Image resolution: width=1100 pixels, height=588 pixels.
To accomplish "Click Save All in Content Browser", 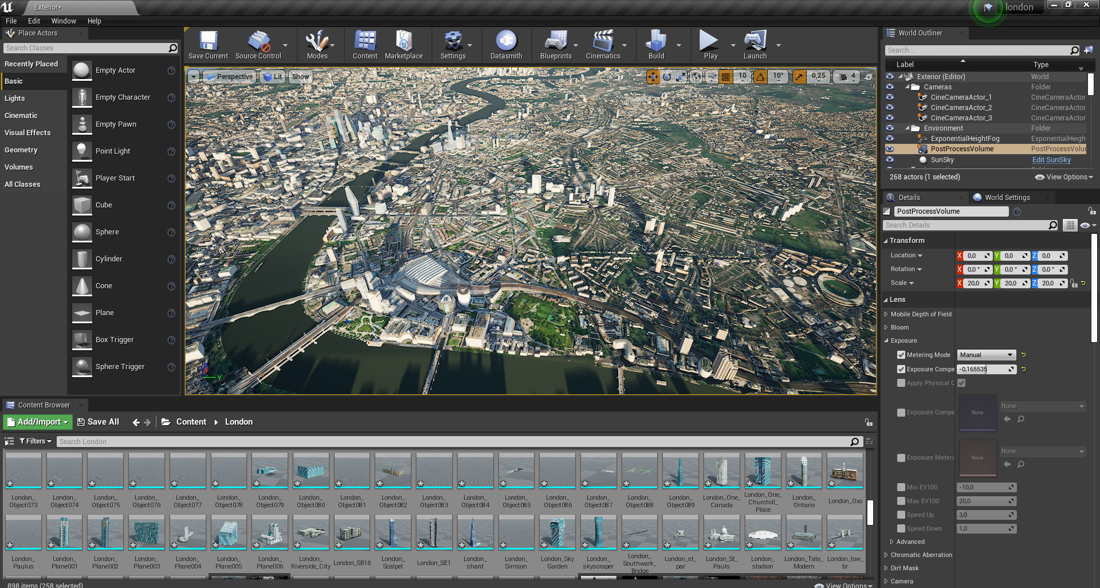I will [x=98, y=422].
